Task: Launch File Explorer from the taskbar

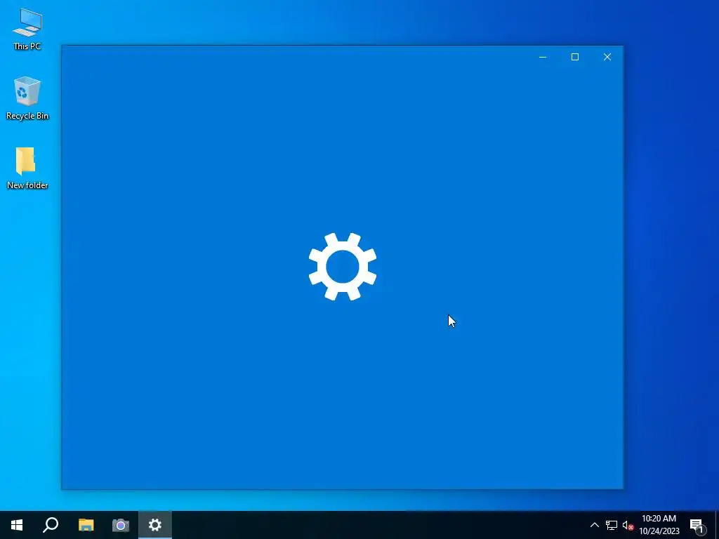Action: tap(86, 525)
